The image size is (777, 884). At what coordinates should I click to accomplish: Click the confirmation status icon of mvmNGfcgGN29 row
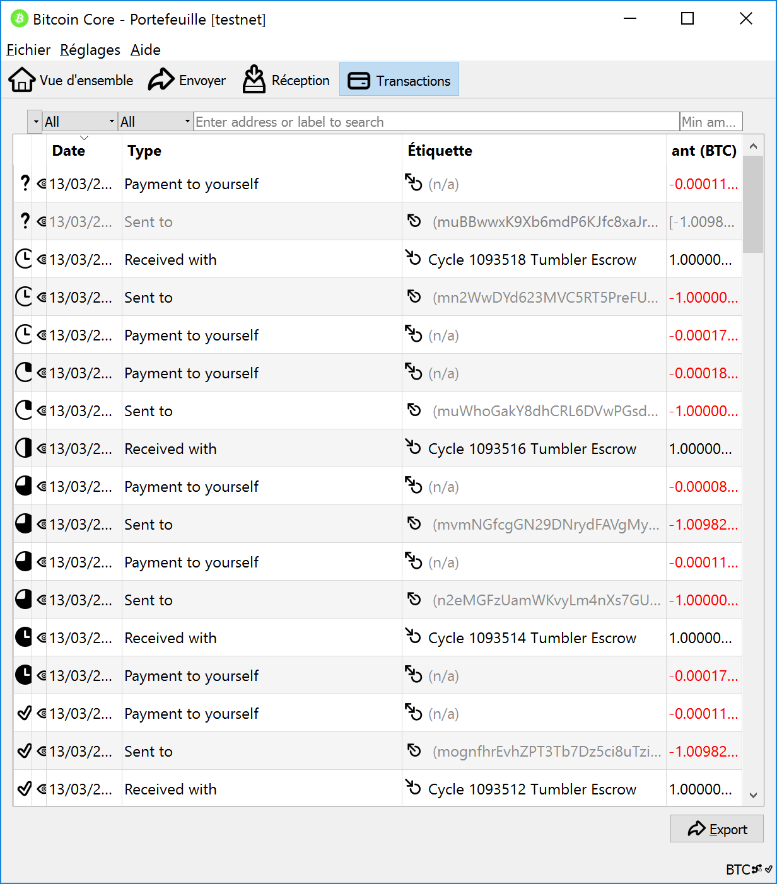coord(23,524)
